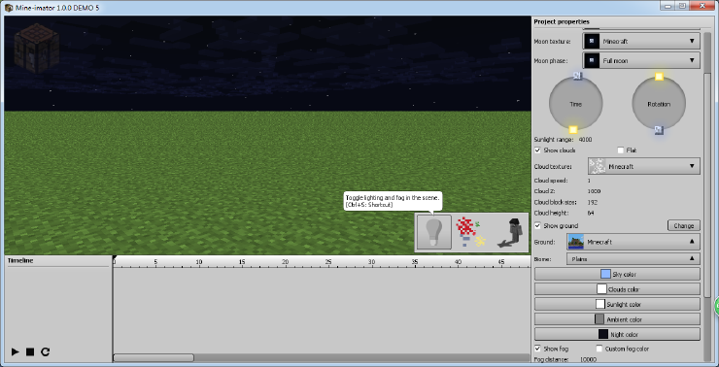Click the loop playback icon
The width and height of the screenshot is (719, 367).
(45, 351)
